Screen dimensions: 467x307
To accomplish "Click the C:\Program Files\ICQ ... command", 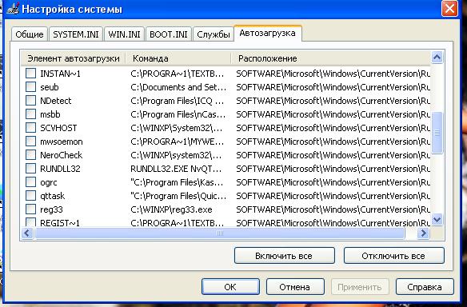I will pyautogui.click(x=178, y=101).
